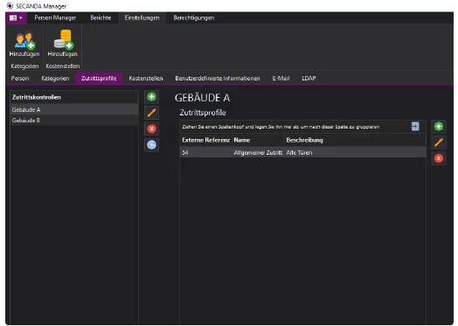Image resolution: width=458 pixels, height=326 pixels.
Task: Select the Allgemeiner Zutritt profile row
Action: coord(303,152)
